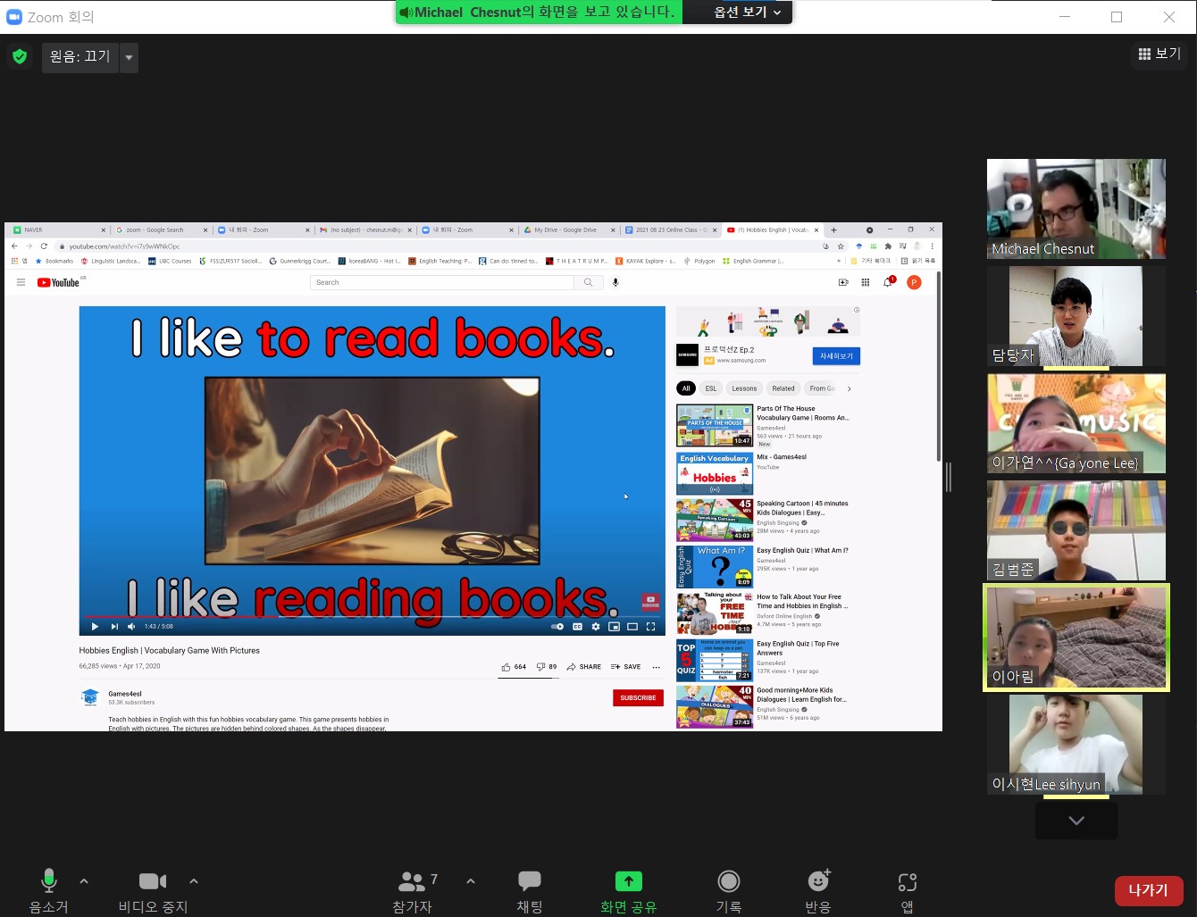
Task: Toggle original sound (원음: 끄기)
Action: coord(80,57)
